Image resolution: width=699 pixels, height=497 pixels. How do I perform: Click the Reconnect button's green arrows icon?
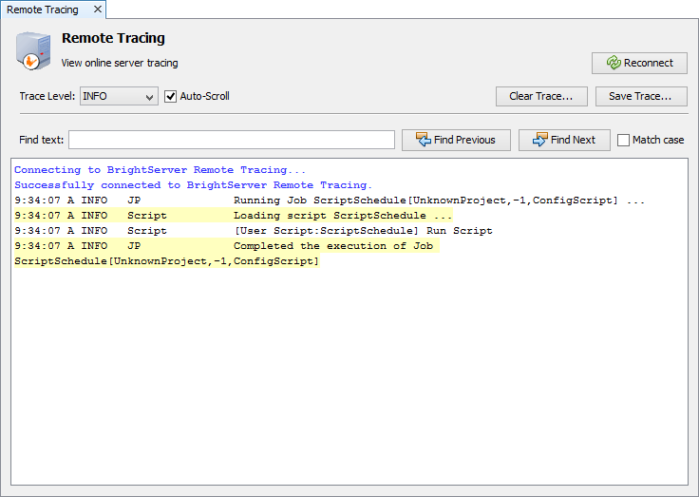(614, 64)
